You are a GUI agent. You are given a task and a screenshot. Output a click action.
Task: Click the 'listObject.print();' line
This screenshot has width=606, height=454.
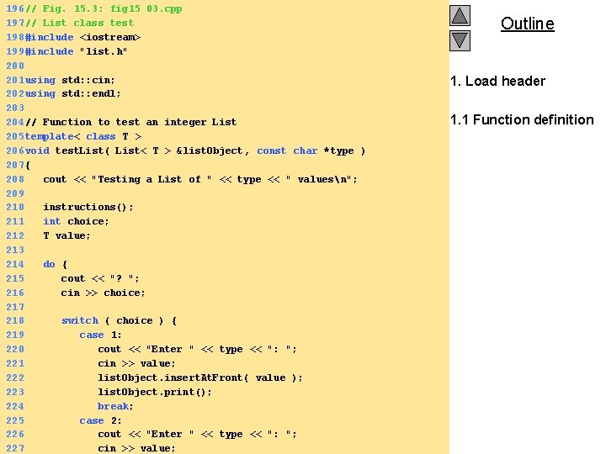155,392
